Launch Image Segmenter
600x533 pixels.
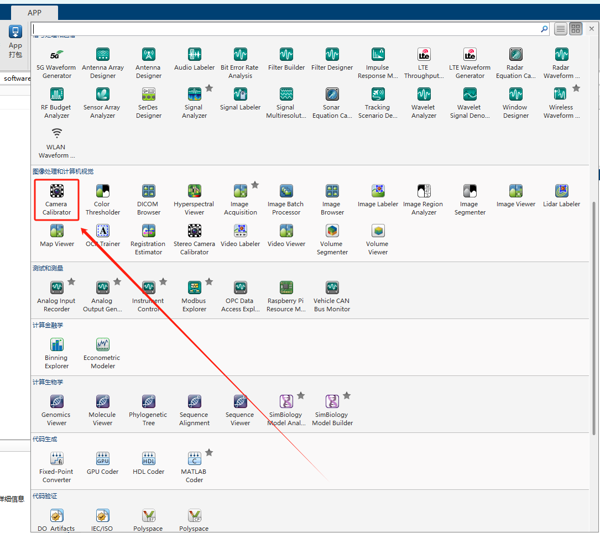(x=470, y=200)
